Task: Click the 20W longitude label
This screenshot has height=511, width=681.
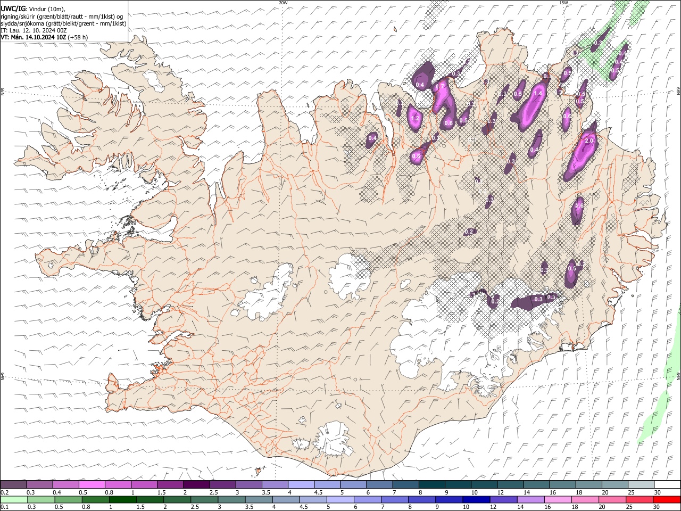Action: [x=283, y=3]
